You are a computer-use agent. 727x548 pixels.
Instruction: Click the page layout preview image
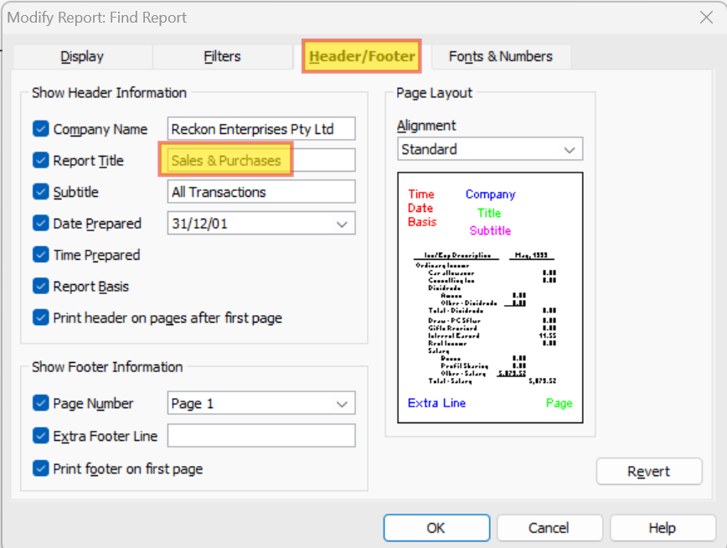coord(490,298)
